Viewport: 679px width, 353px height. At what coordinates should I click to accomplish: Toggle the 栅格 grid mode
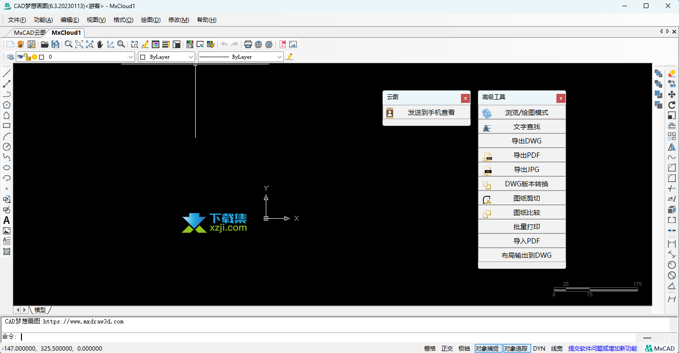tap(430, 349)
